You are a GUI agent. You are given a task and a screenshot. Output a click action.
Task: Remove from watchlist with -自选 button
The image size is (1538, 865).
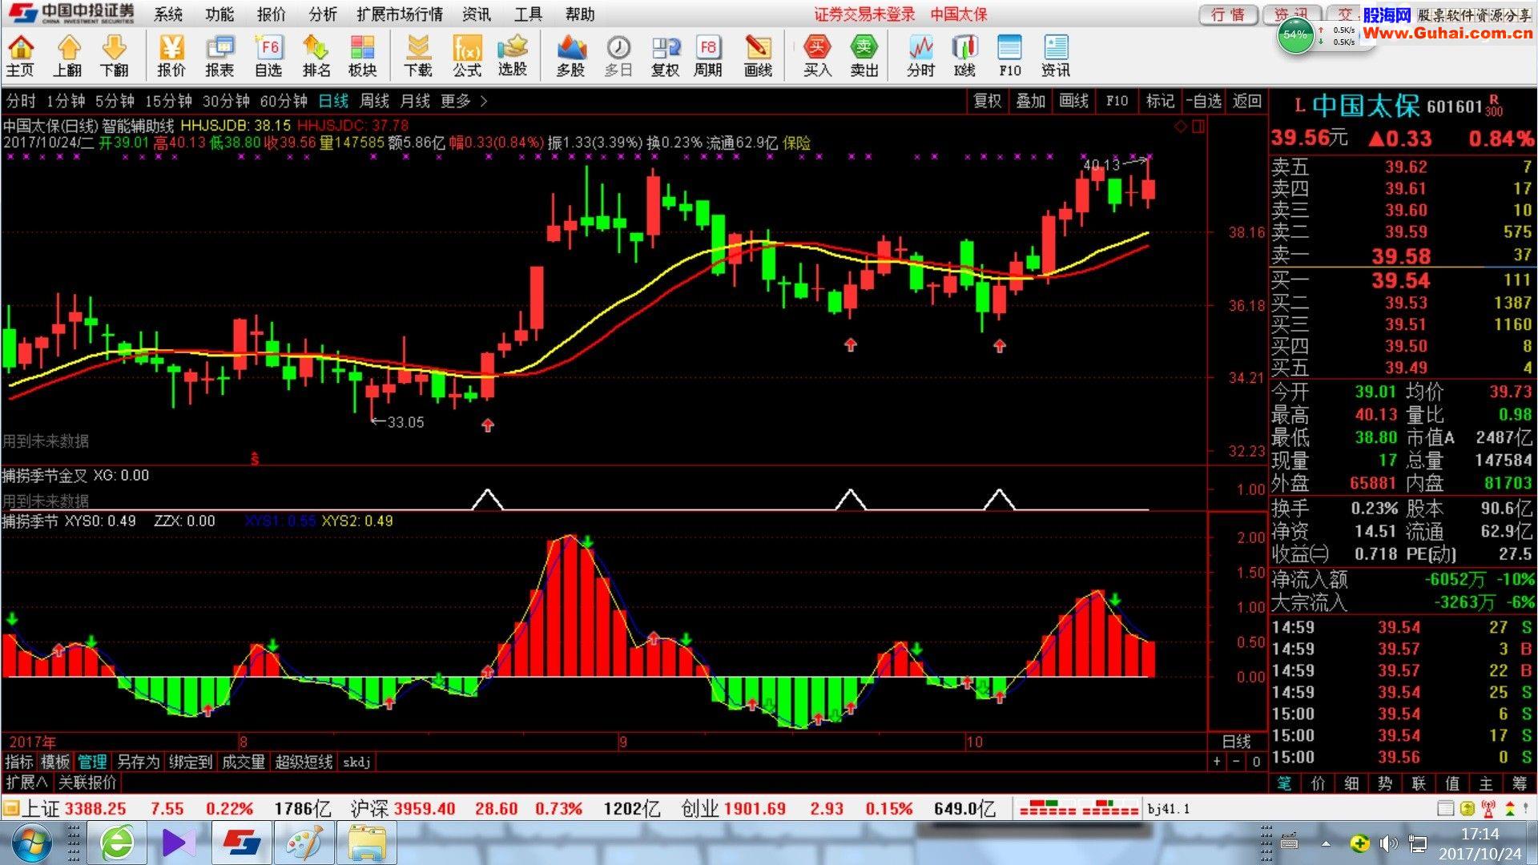[1203, 101]
